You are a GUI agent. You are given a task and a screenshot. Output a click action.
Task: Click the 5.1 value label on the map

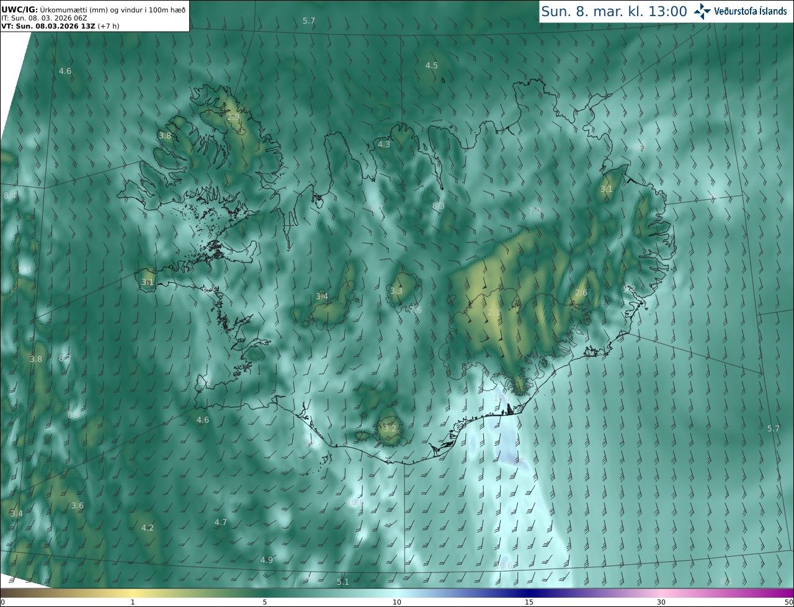tap(343, 582)
